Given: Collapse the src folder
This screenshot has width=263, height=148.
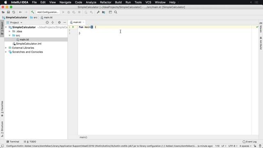Looking at the screenshot, I should tap(9, 35).
